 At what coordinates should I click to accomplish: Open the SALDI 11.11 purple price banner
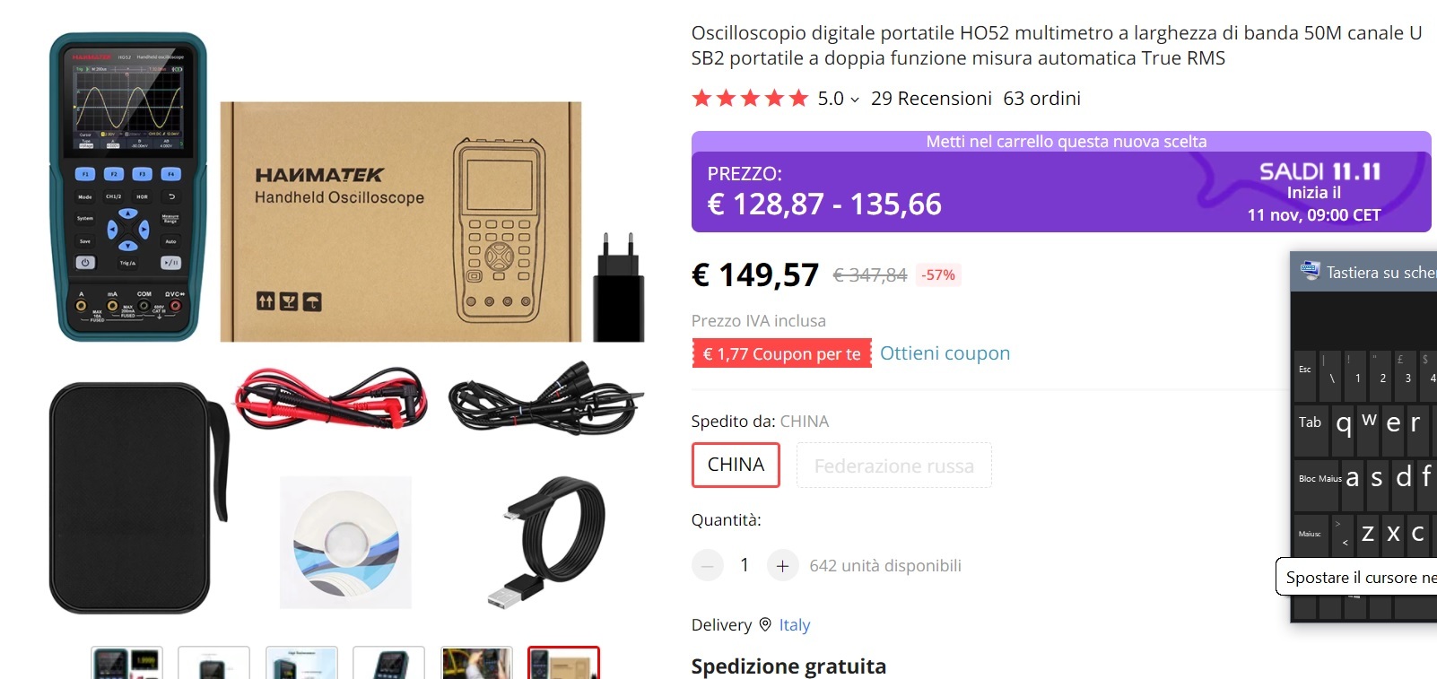(x=1061, y=182)
